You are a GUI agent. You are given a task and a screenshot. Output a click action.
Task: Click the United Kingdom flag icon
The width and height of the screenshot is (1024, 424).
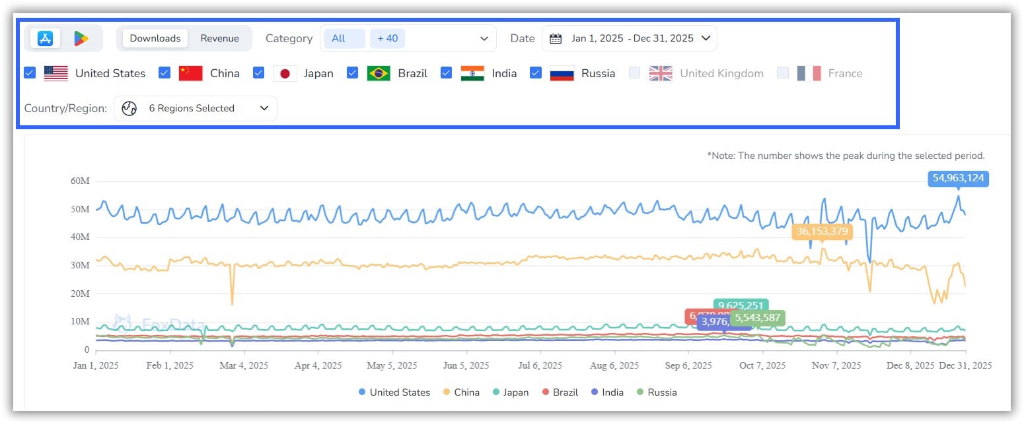coord(661,73)
